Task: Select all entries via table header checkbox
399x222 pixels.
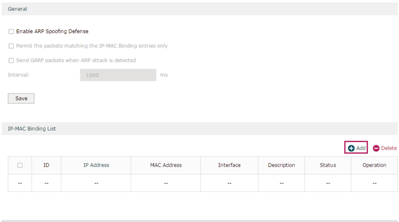Action: tap(20, 165)
